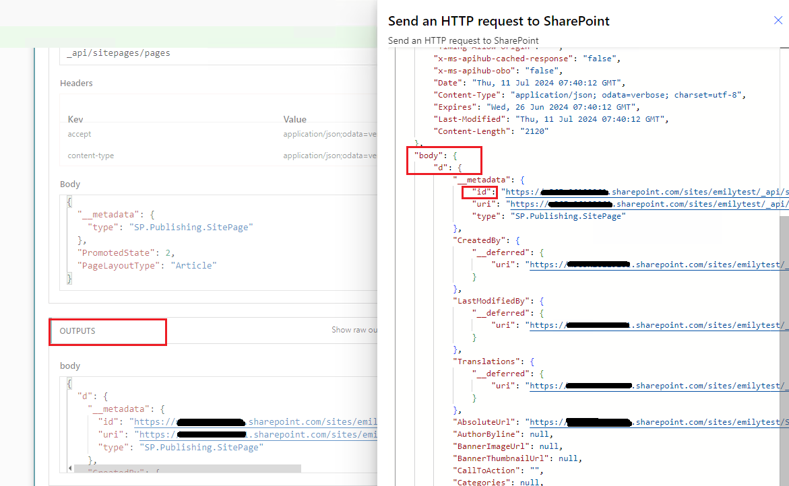Close the Send an HTTP request panel
Viewport: 789px width, 486px height.
tap(778, 20)
